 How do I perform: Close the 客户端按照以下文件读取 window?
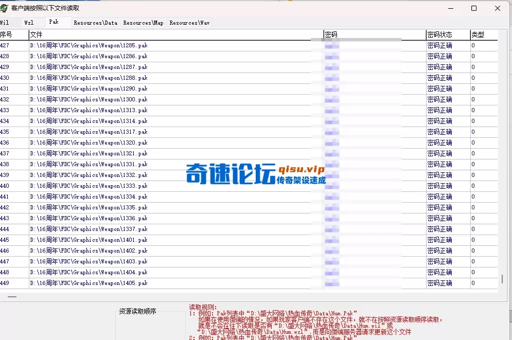[497, 8]
